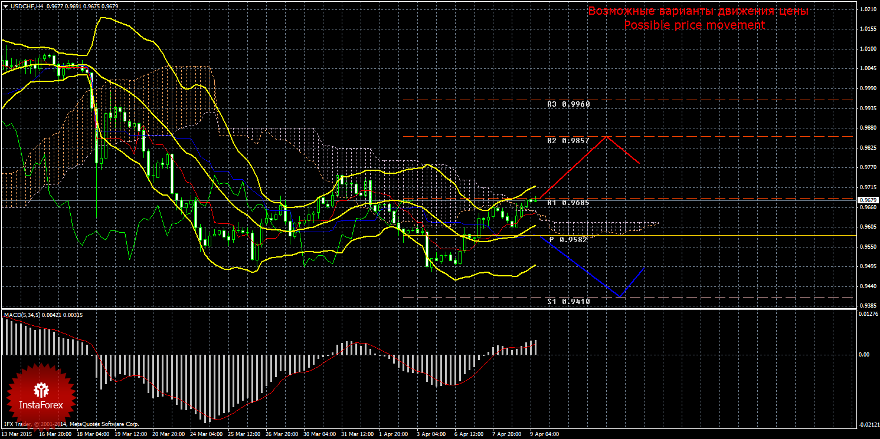The image size is (880, 439).
Task: Click the 1.0210 value on price scale
Action: [x=868, y=9]
